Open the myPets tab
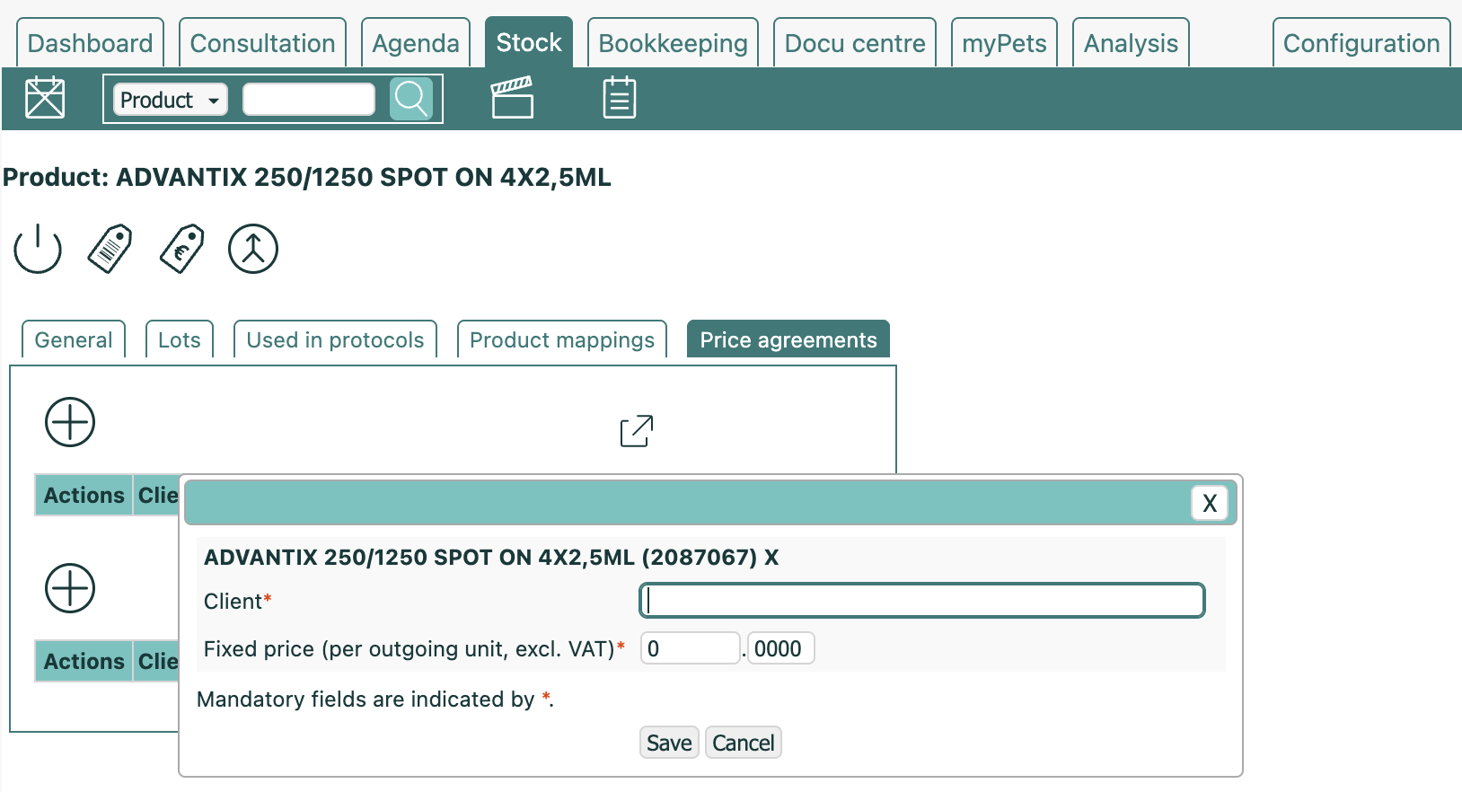The width and height of the screenshot is (1462, 792). pyautogui.click(x=1005, y=43)
